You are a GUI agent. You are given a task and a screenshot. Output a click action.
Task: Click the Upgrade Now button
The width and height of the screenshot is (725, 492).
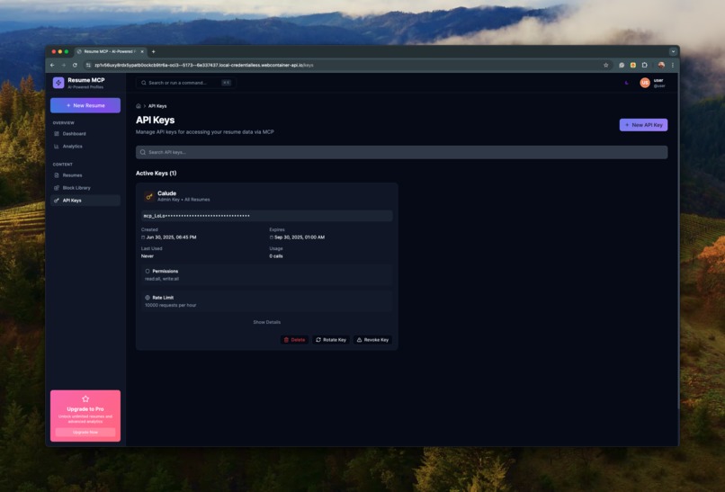[x=85, y=432]
